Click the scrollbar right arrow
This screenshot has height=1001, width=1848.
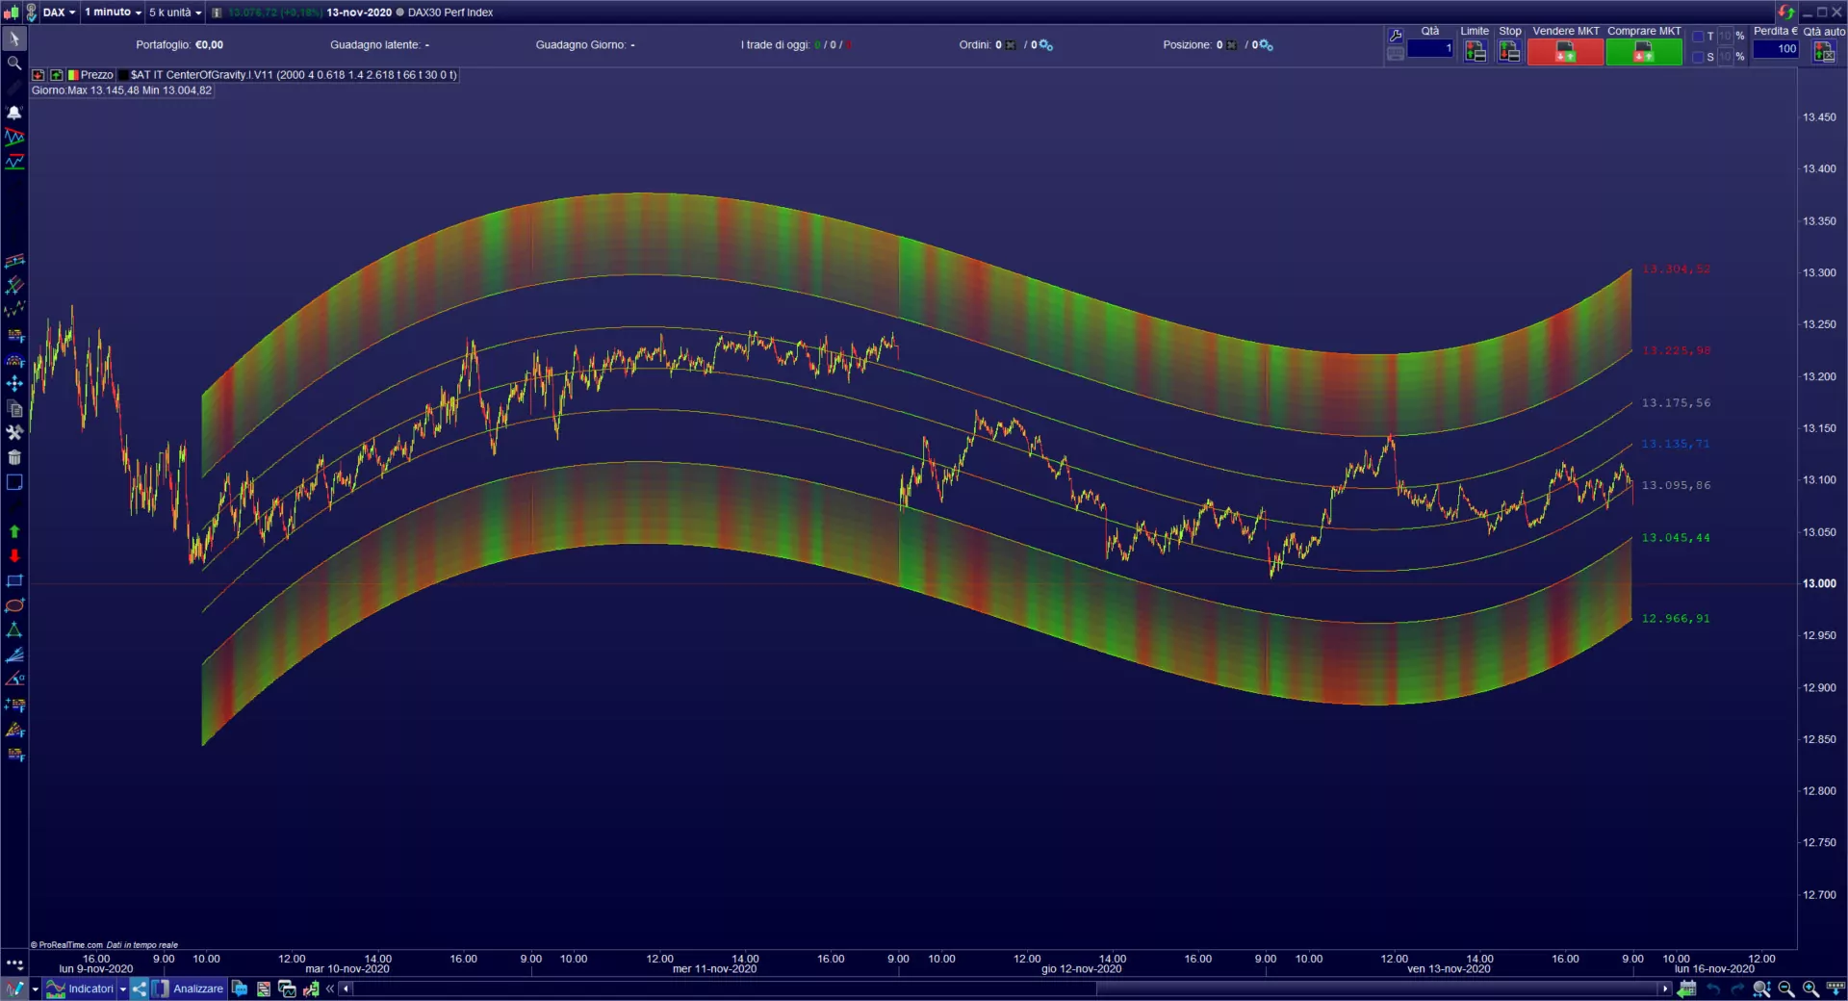[x=1664, y=988]
